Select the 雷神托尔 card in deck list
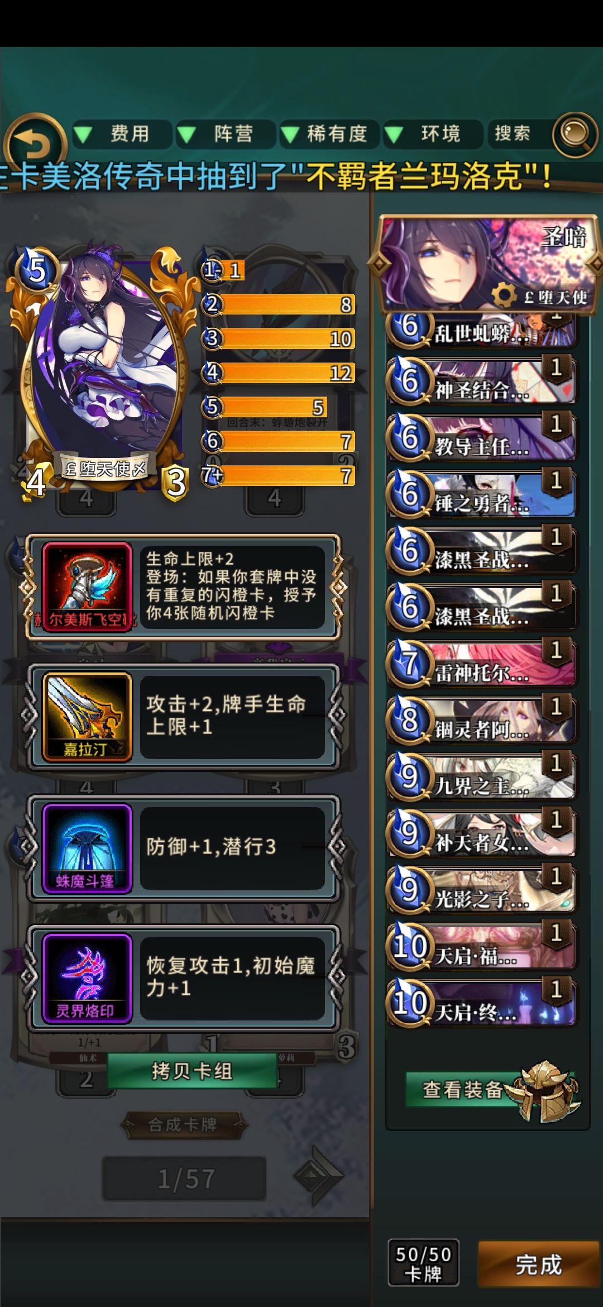 click(x=481, y=664)
